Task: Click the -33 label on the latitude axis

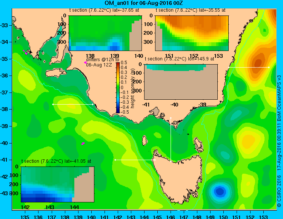Action: coord(4,25)
